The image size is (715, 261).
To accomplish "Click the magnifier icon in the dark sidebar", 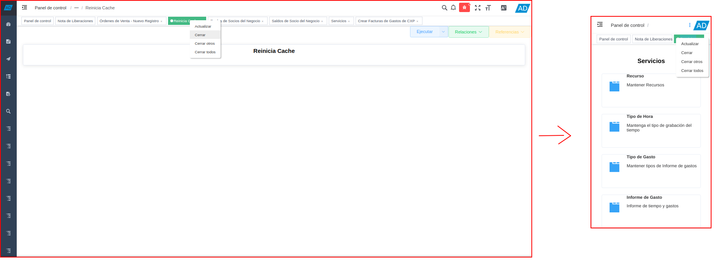I will (8, 111).
